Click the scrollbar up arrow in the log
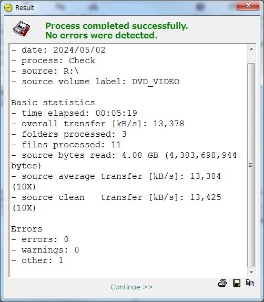The width and height of the screenshot is (264, 302). [x=251, y=49]
